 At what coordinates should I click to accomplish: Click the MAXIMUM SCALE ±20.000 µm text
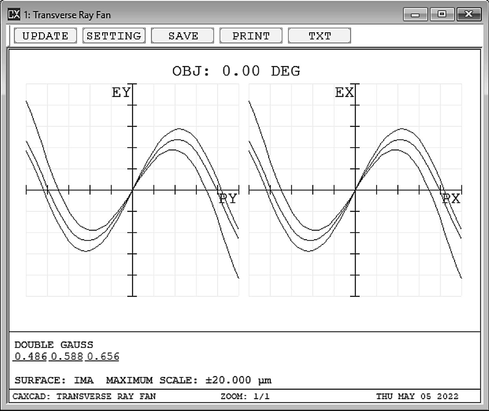(188, 380)
